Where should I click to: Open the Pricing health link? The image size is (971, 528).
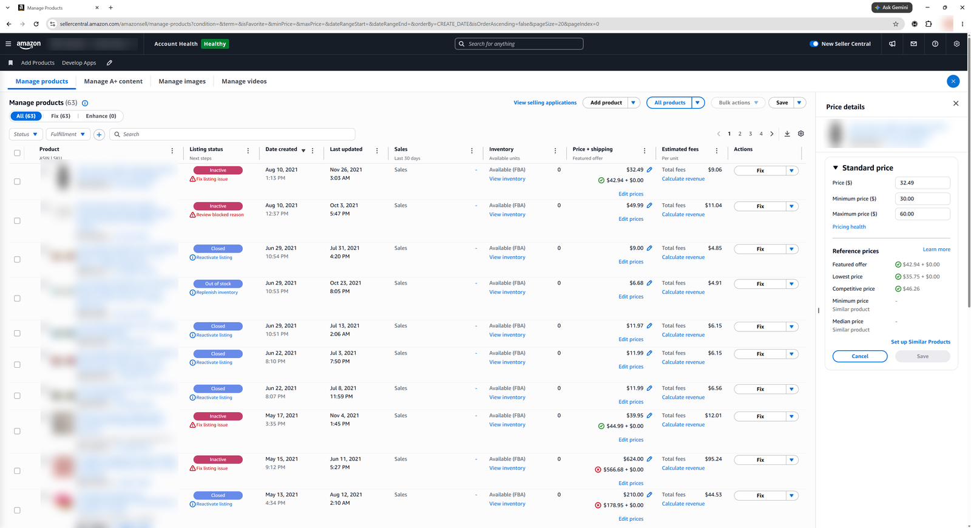(x=849, y=227)
